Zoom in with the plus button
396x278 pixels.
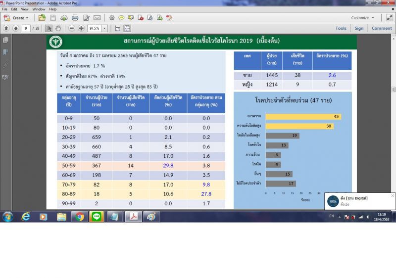click(x=81, y=28)
